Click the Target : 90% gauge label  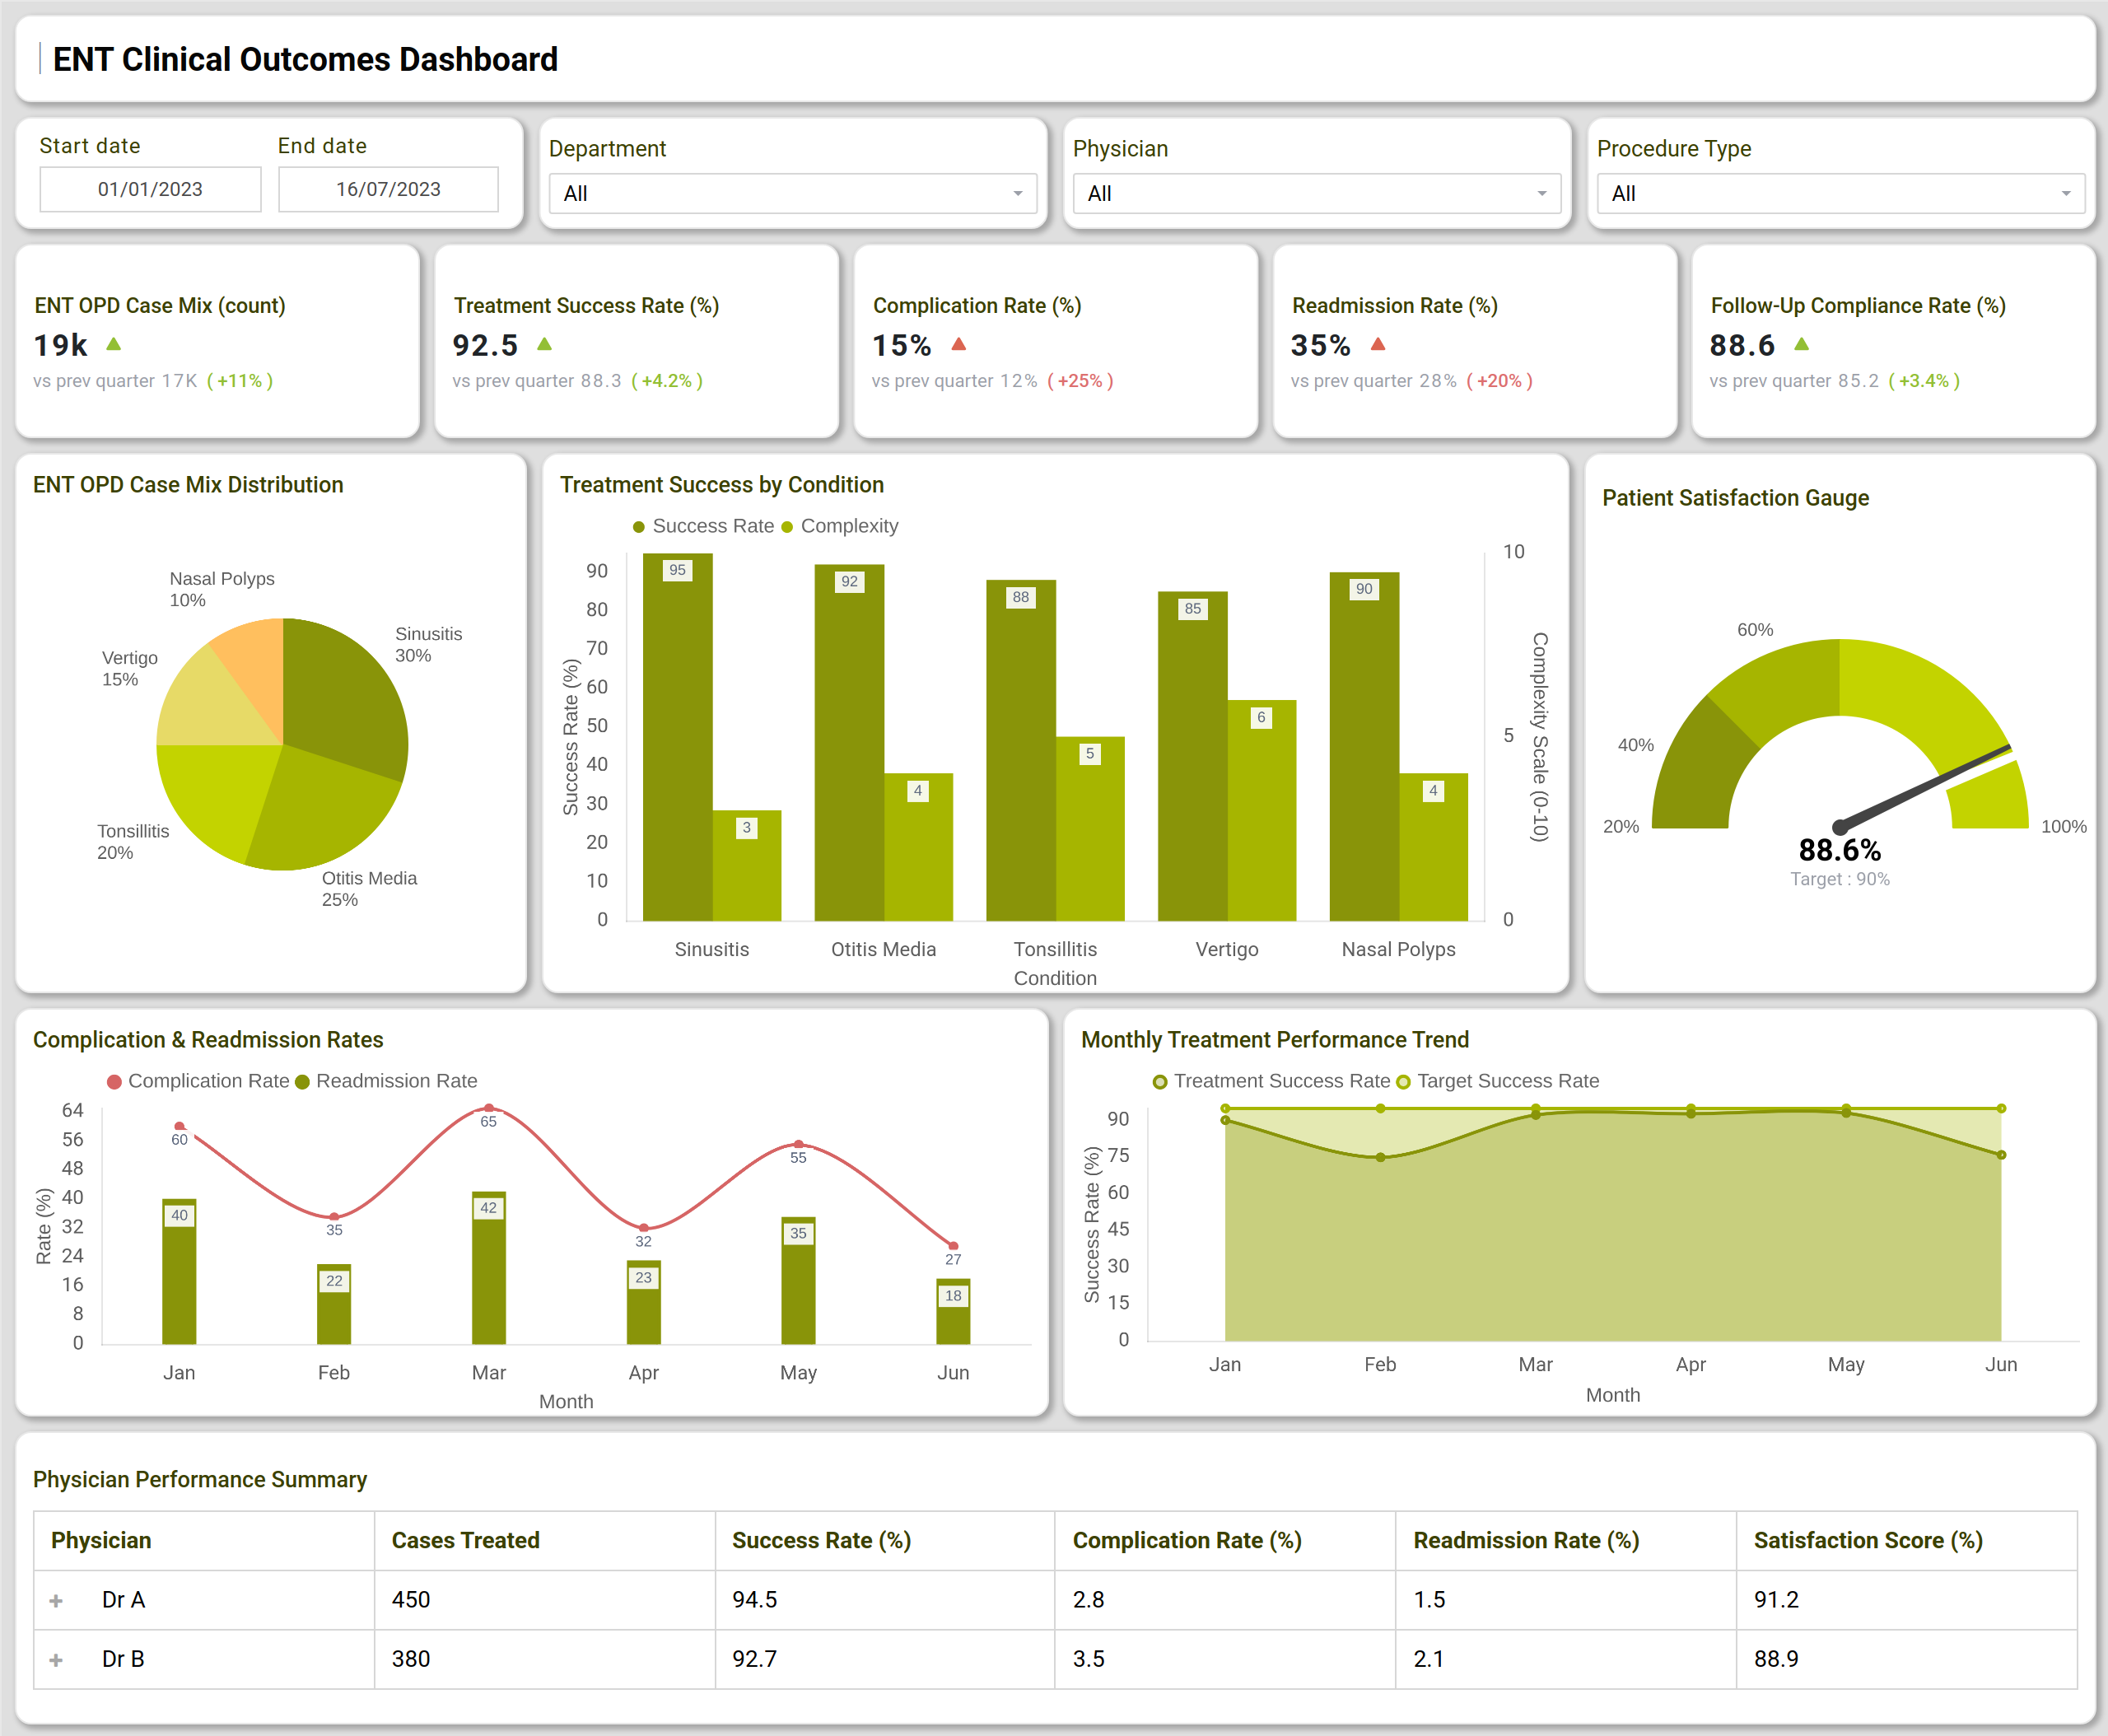point(1839,879)
